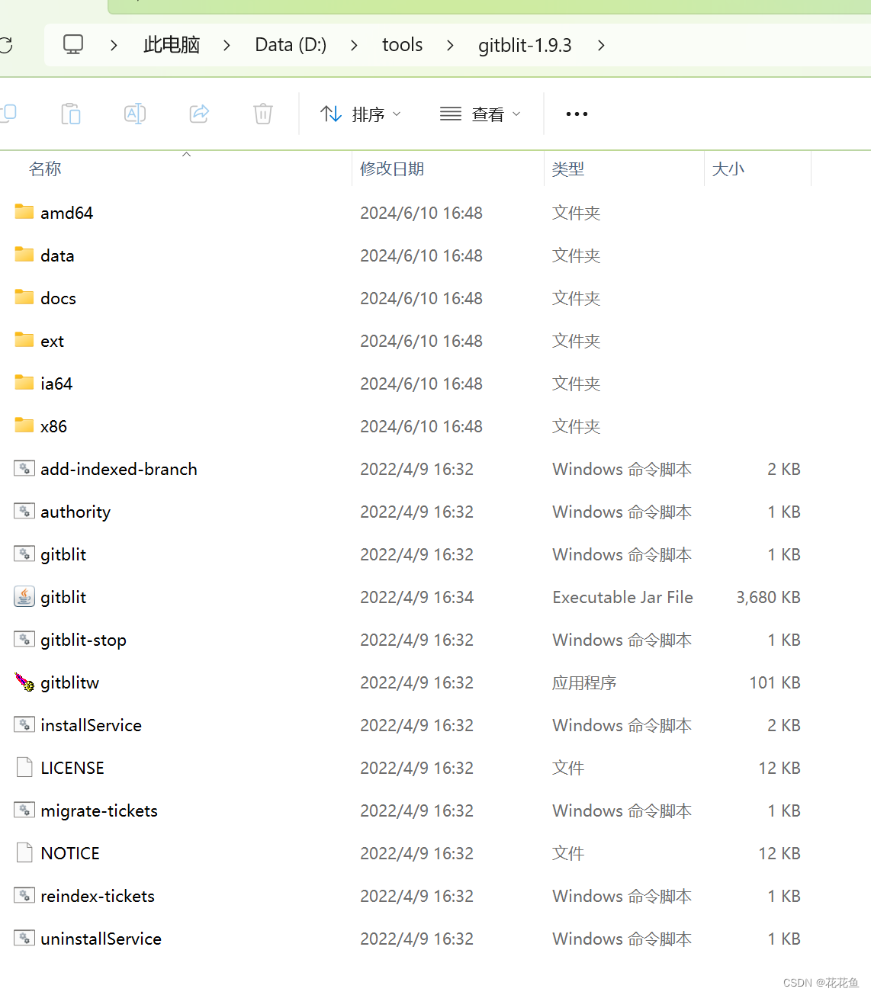The height and width of the screenshot is (995, 871).
Task: Sort by 名称 column header
Action: [x=45, y=169]
